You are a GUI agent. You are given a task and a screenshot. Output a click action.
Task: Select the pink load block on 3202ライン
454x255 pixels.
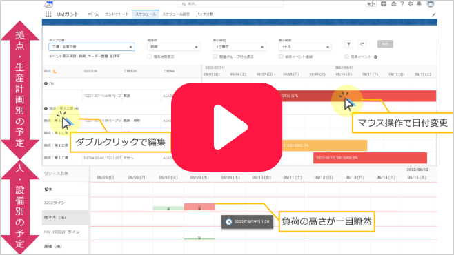click(x=199, y=207)
